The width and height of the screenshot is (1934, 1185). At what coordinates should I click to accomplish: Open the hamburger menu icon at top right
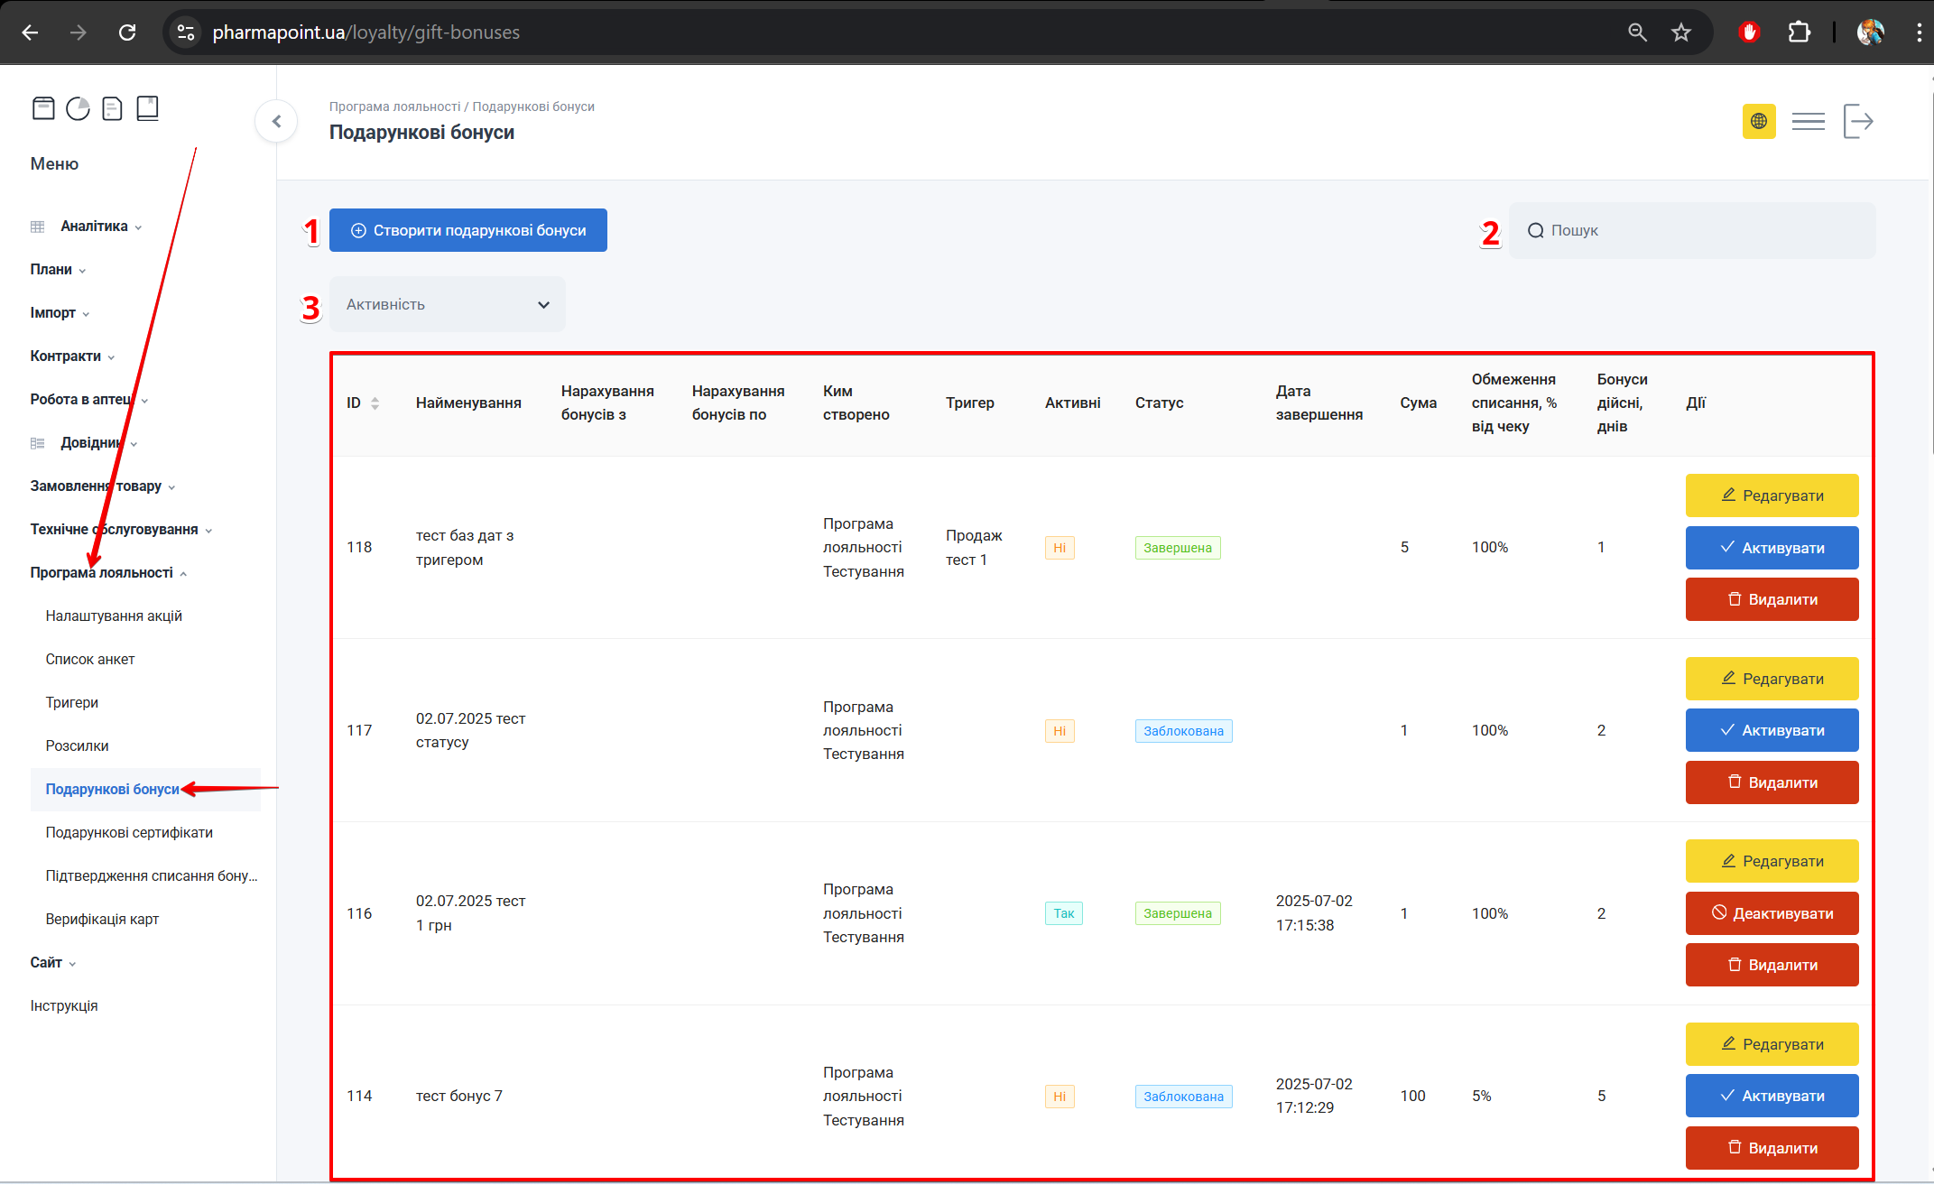pyautogui.click(x=1808, y=121)
